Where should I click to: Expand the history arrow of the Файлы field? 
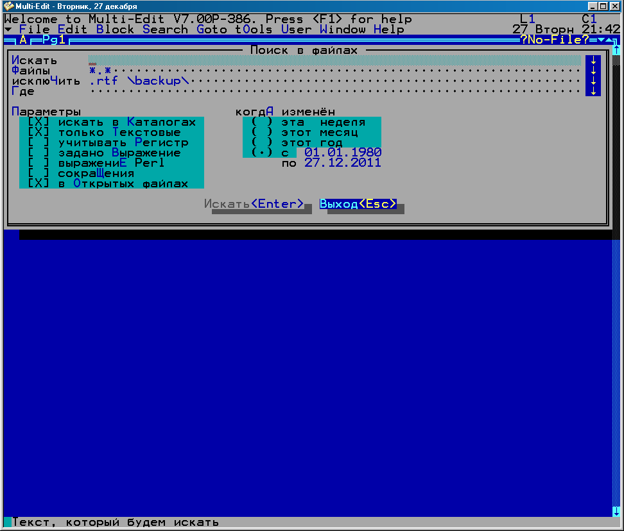[593, 71]
